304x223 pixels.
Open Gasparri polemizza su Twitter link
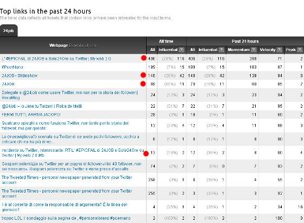[72, 166]
